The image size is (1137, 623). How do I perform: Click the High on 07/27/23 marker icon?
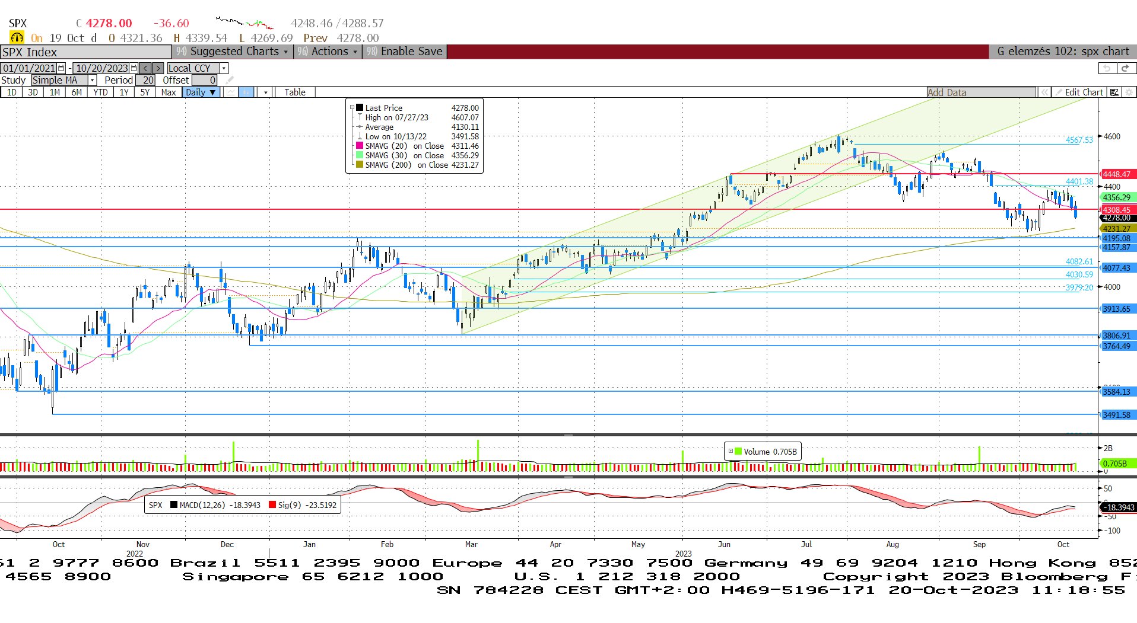pos(359,117)
